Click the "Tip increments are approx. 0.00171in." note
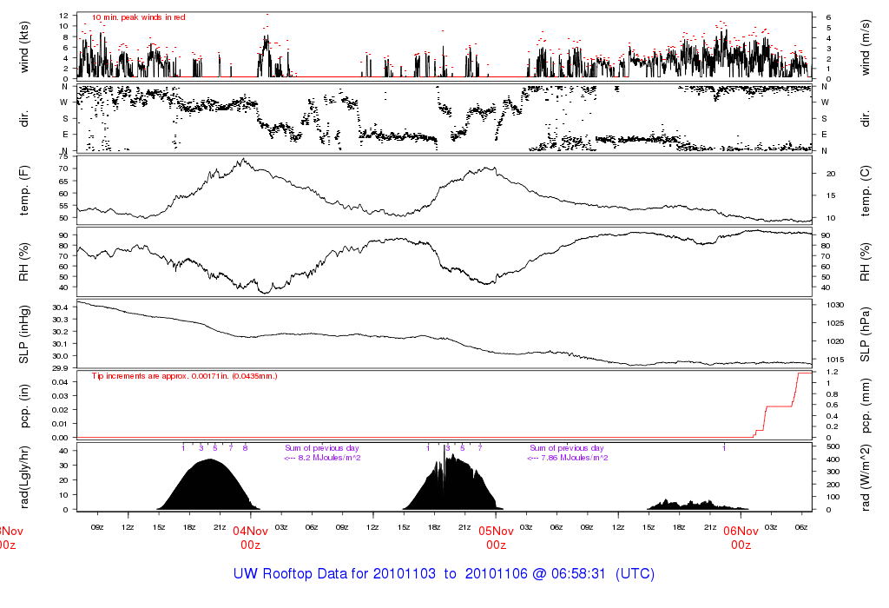Image resolution: width=889 pixels, height=608 pixels. click(x=185, y=376)
